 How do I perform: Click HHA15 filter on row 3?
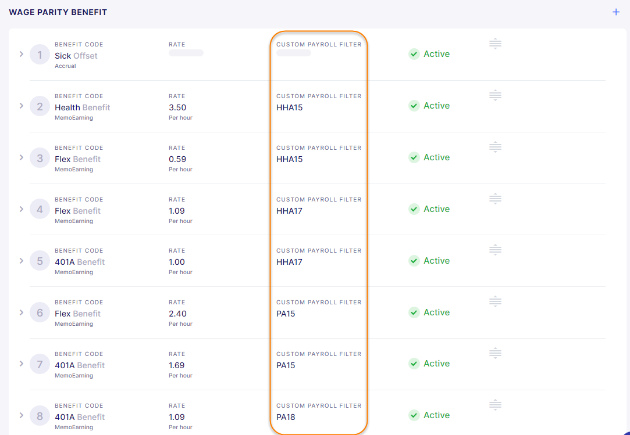[289, 159]
